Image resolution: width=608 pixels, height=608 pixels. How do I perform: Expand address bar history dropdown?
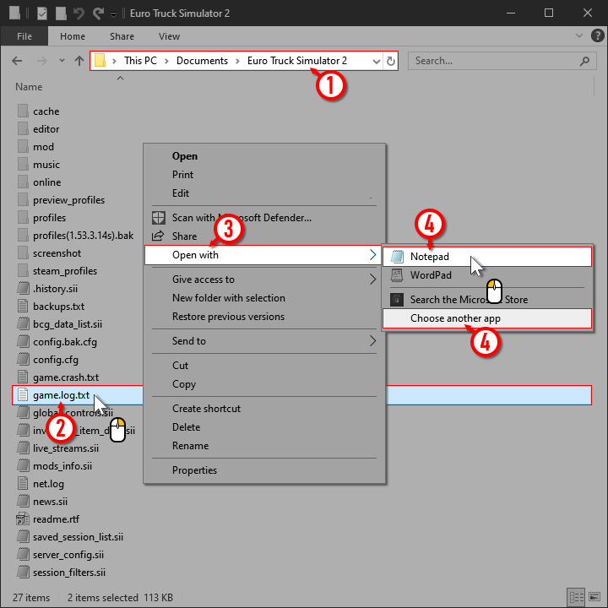click(376, 62)
